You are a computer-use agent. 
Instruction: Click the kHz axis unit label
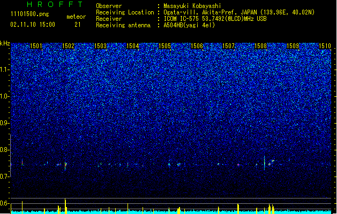click(x=5, y=43)
